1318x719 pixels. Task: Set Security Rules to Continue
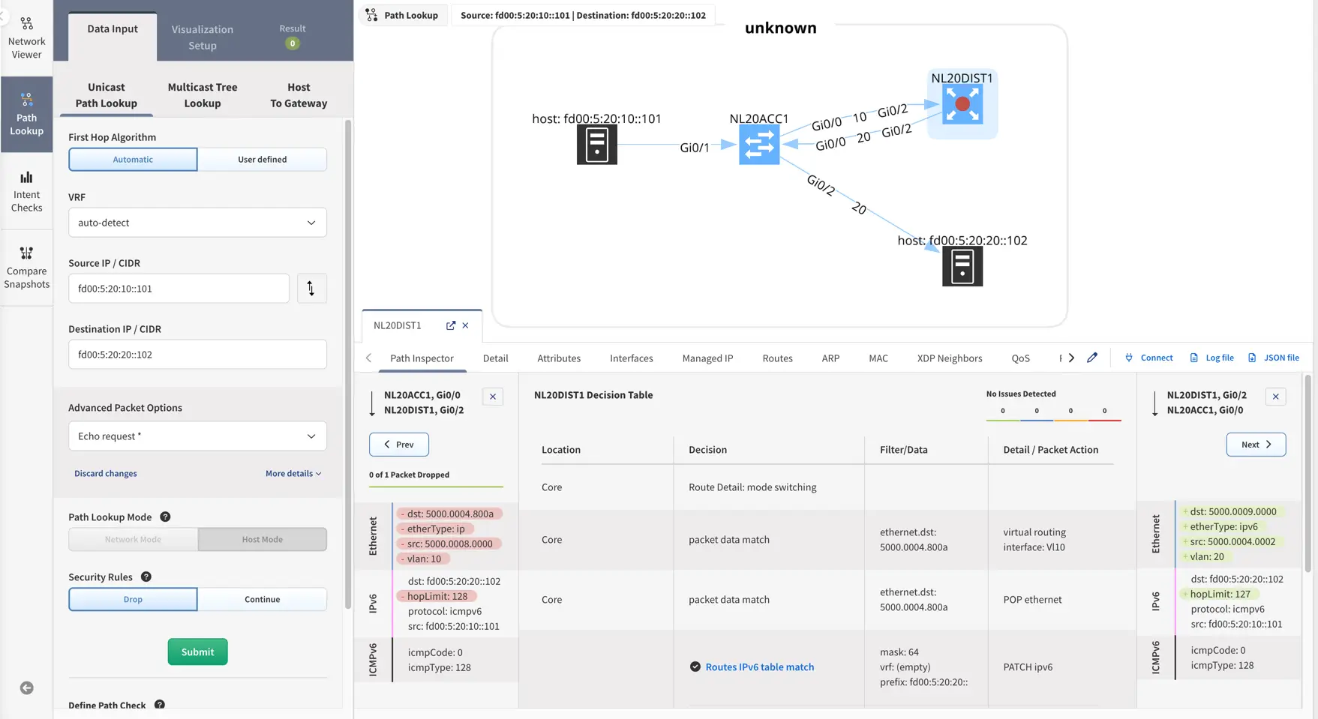262,600
